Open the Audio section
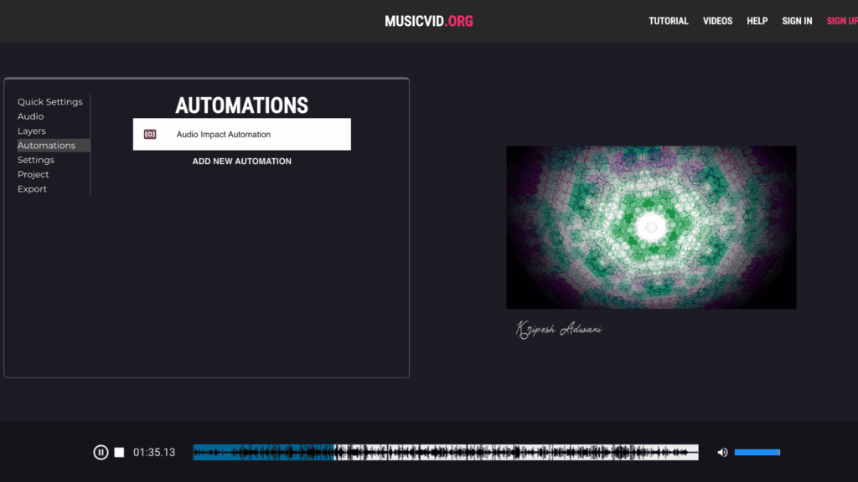 [x=31, y=116]
